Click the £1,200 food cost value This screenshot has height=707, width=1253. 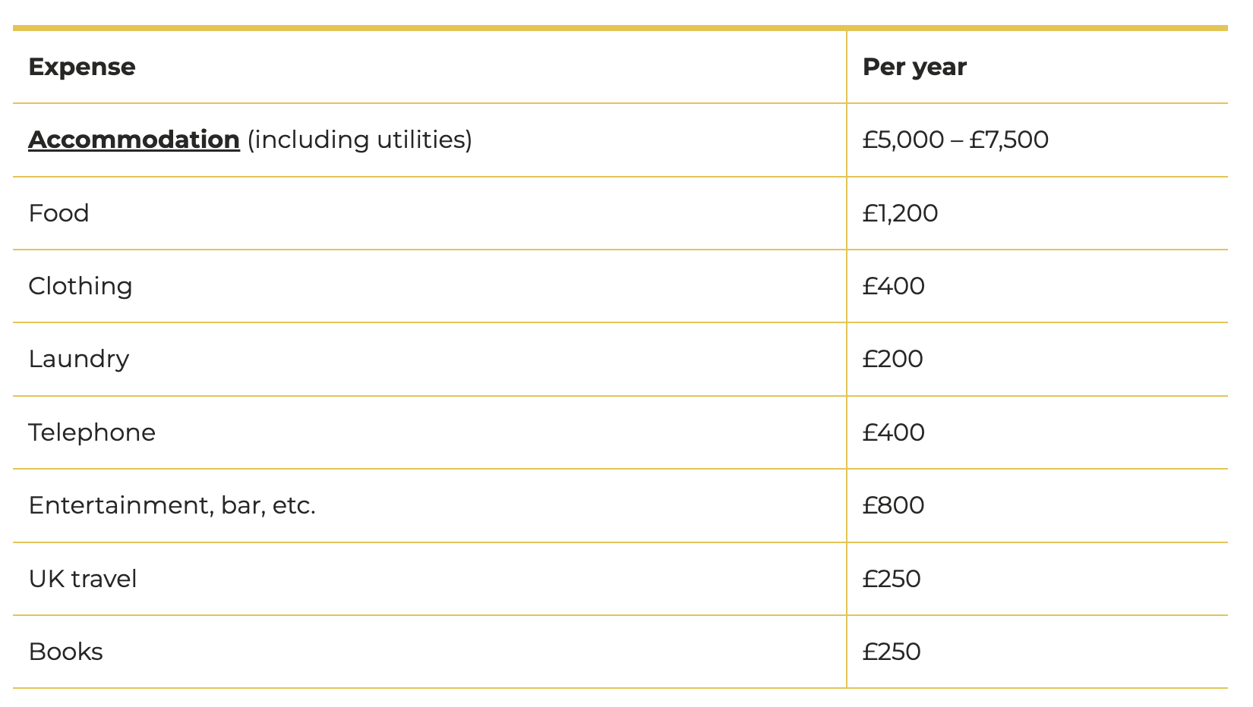(900, 213)
